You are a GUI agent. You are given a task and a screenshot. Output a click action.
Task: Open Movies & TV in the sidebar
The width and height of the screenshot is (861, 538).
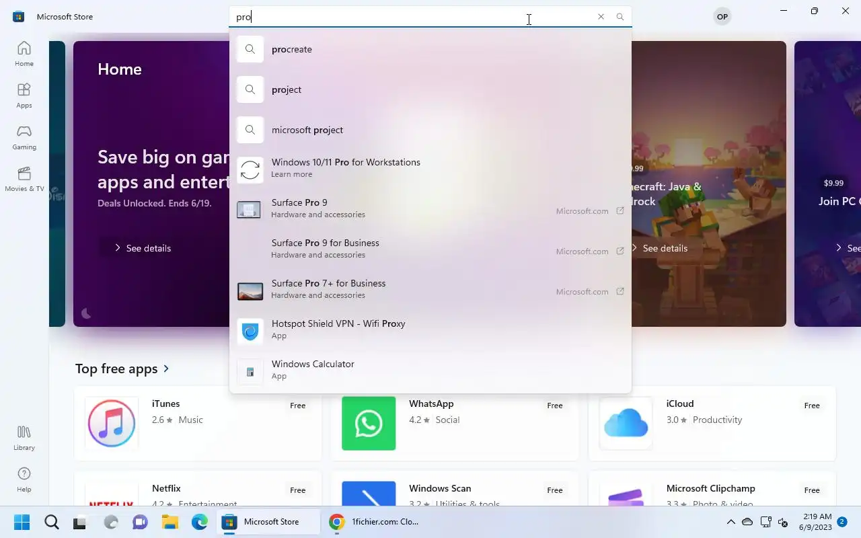click(x=24, y=179)
